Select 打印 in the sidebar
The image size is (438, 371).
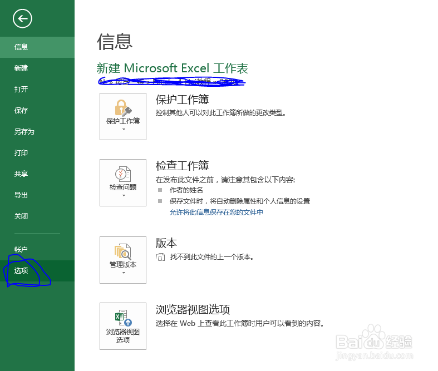click(x=37, y=153)
